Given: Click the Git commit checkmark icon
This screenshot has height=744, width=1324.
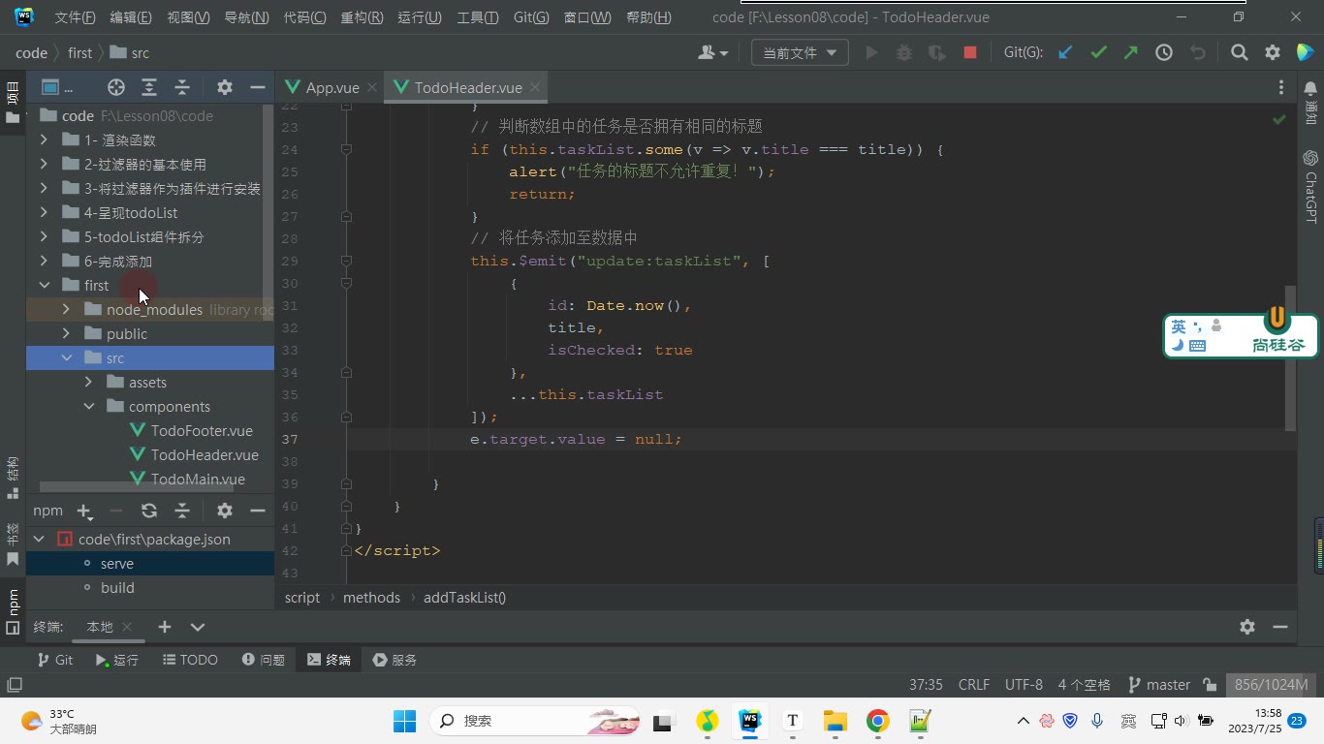Looking at the screenshot, I should 1098,53.
